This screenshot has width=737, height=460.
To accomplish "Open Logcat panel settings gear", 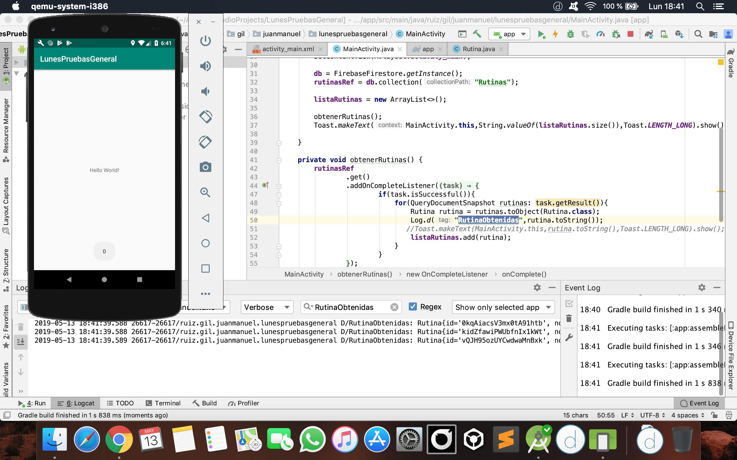I will coord(537,287).
